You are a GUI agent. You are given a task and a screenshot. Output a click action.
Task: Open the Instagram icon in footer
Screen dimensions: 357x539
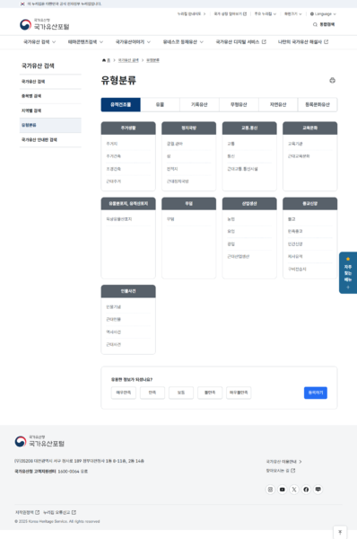click(270, 490)
